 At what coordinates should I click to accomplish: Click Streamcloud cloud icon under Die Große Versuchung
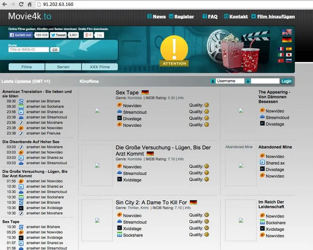tap(119, 172)
